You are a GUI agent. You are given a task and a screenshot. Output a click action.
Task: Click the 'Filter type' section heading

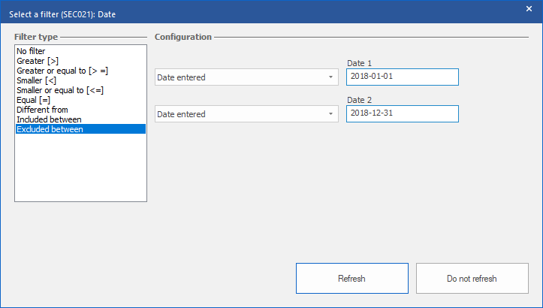(36, 37)
